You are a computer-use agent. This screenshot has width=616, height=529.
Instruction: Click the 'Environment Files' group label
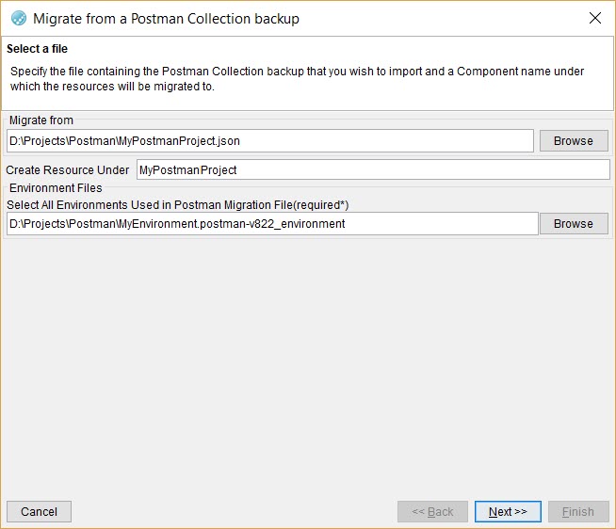pos(56,188)
